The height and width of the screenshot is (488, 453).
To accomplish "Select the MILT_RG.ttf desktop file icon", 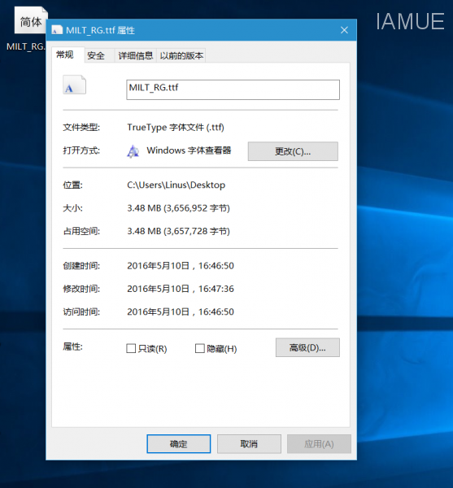I will [x=30, y=20].
